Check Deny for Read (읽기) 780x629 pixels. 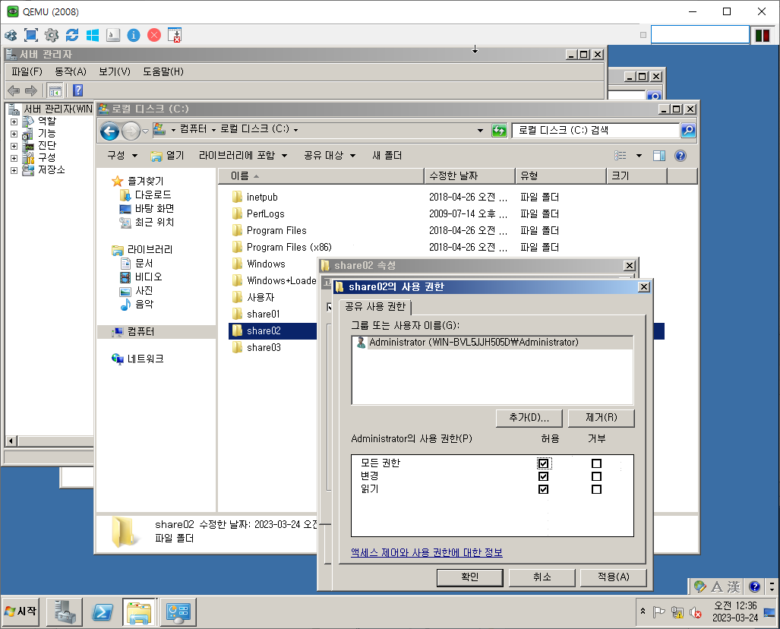[596, 489]
